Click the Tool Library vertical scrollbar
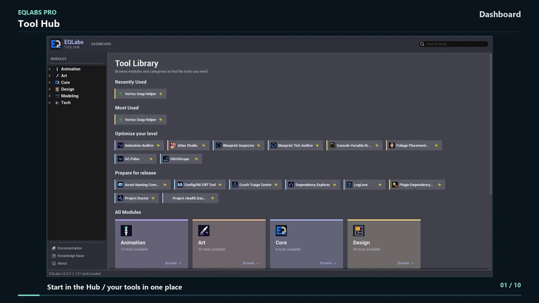This screenshot has height=303, width=539. tap(491, 124)
